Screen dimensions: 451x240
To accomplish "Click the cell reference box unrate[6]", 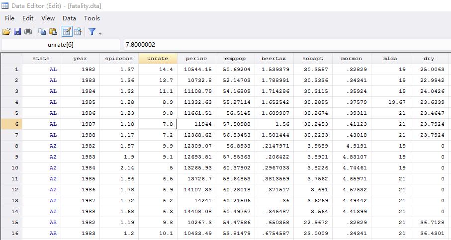I will tap(61, 45).
